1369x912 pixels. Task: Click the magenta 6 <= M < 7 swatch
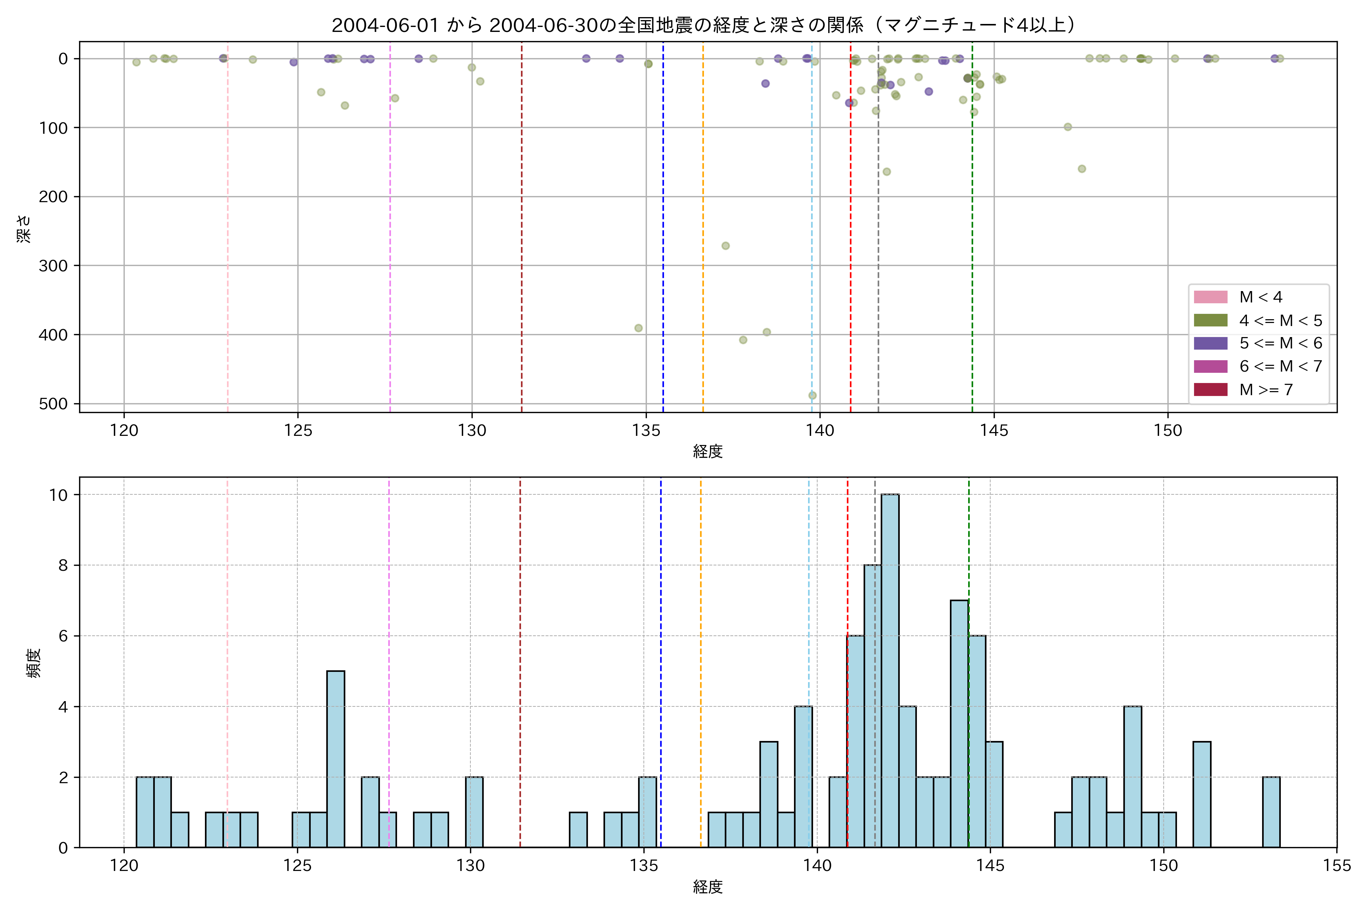[1210, 366]
